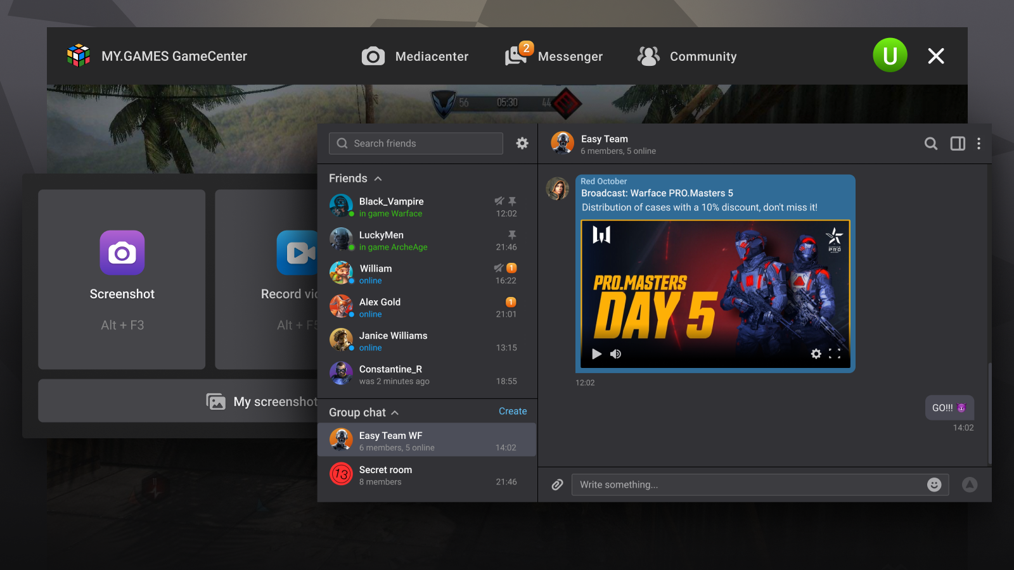Open chat with LuckyMen

427,241
